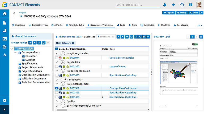Search within Project Folder
The height and width of the screenshot is (114, 204).
pyautogui.click(x=30, y=43)
